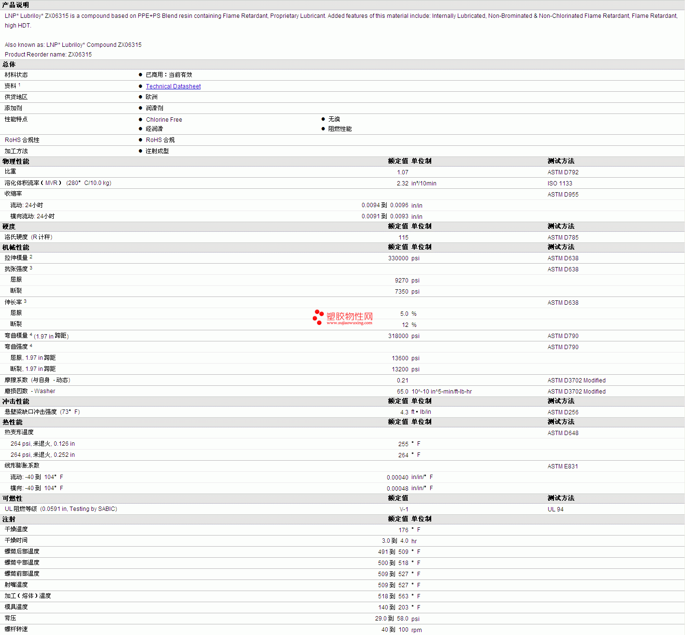Select the ASTM D955 test method

pos(563,195)
